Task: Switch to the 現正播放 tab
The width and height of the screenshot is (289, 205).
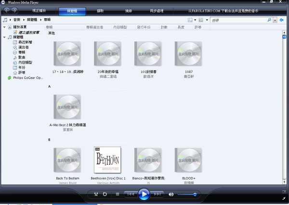Action: [x=39, y=11]
